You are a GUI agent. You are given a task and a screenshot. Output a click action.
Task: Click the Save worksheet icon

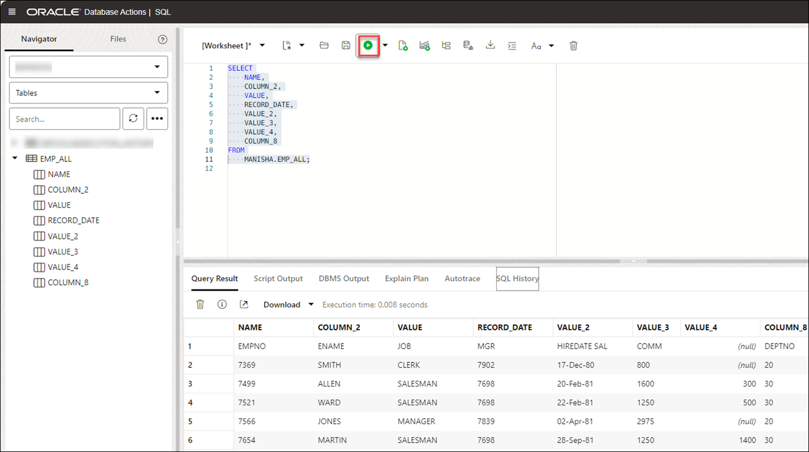tap(346, 46)
